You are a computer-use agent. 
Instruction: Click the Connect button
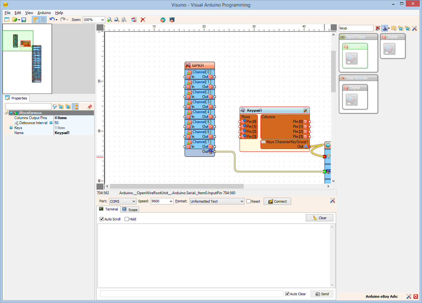point(277,201)
